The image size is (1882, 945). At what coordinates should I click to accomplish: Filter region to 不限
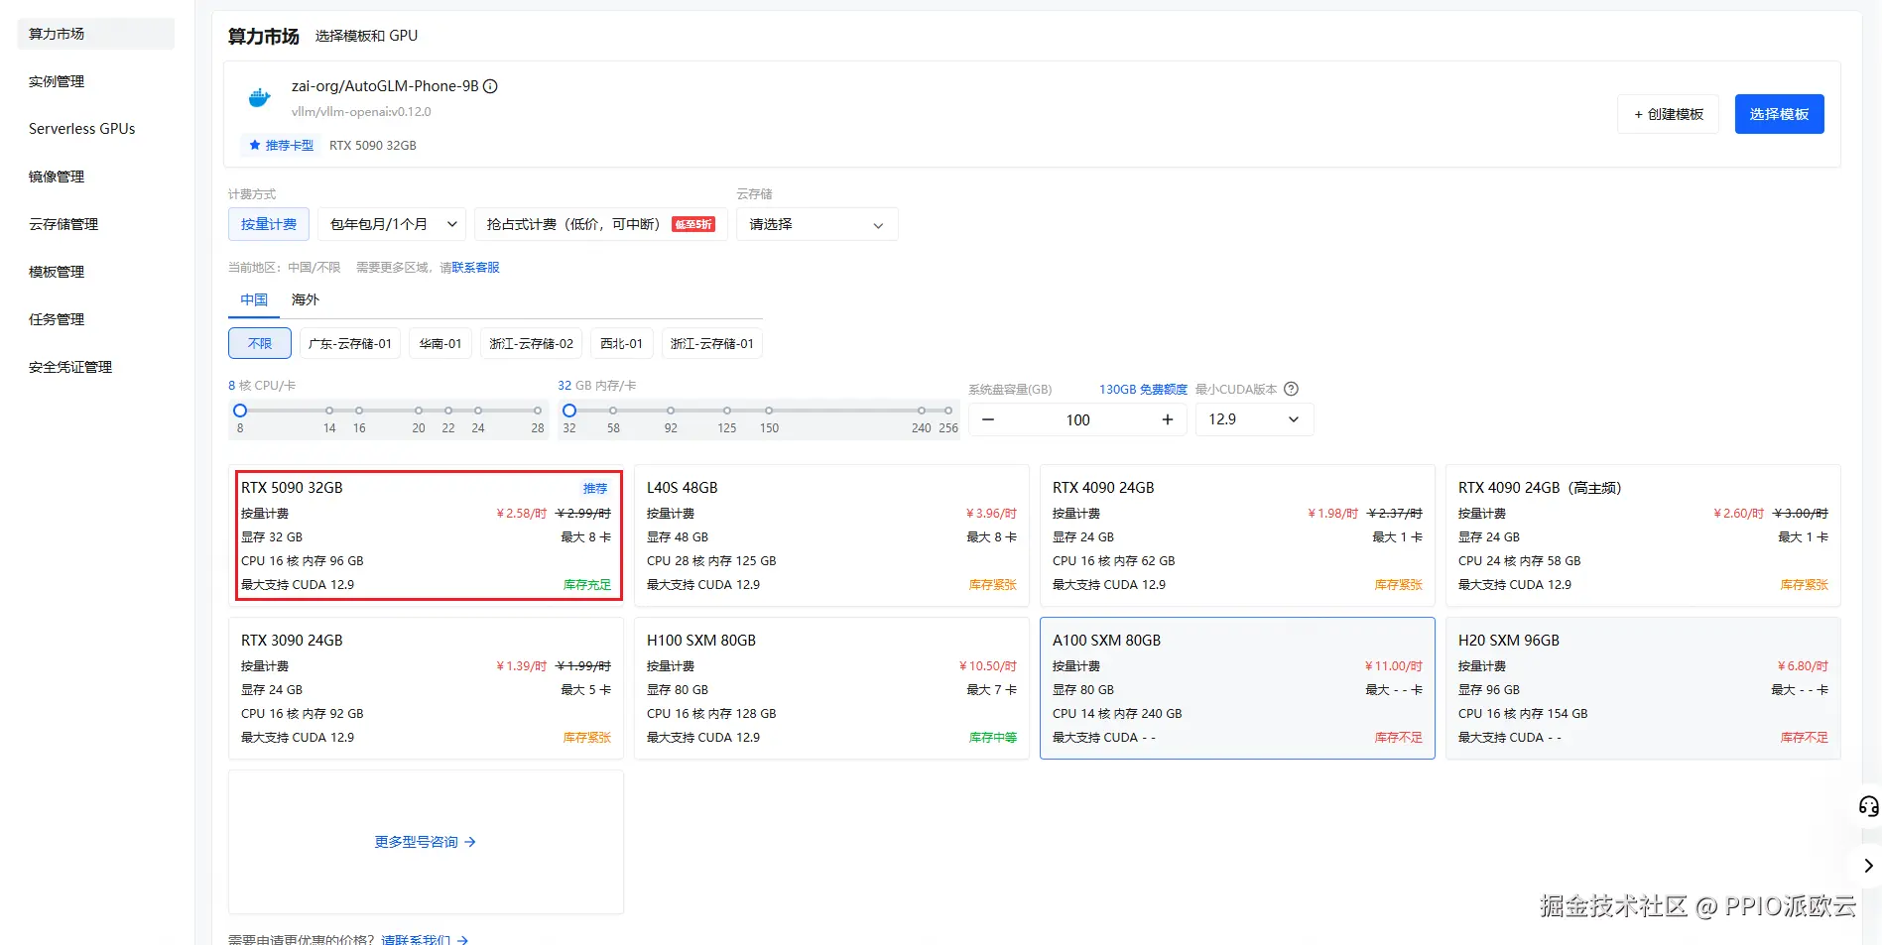260,343
